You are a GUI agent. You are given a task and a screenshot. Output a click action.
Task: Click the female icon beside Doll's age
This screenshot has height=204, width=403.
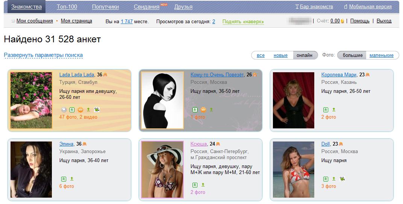341,144
